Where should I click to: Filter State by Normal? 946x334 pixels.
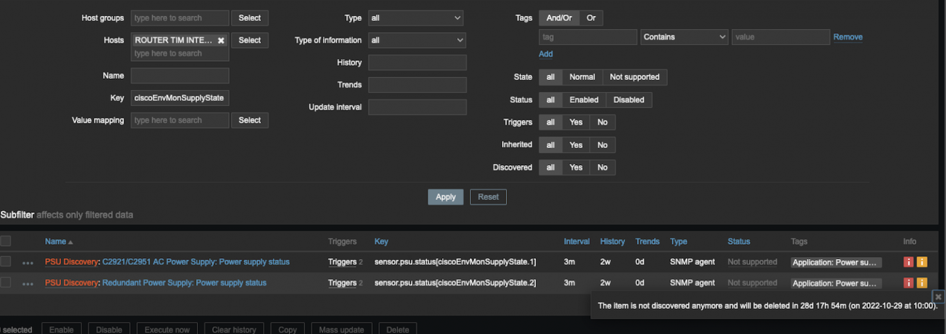point(582,77)
